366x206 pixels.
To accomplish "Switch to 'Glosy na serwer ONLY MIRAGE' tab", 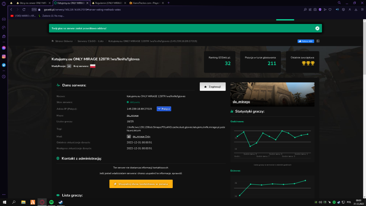I will (x=33, y=3).
